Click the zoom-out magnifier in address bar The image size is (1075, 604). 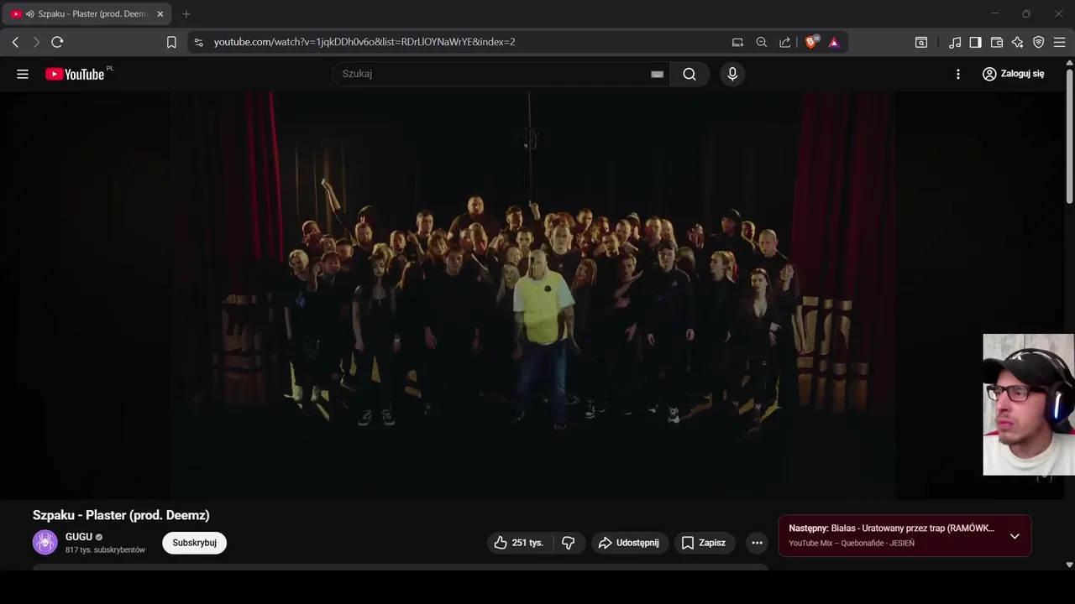(x=761, y=42)
